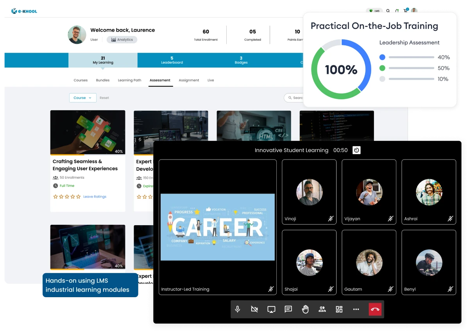Screen dimensions: 469x332
Task: Switch to the Assignment tab
Action: tap(189, 80)
